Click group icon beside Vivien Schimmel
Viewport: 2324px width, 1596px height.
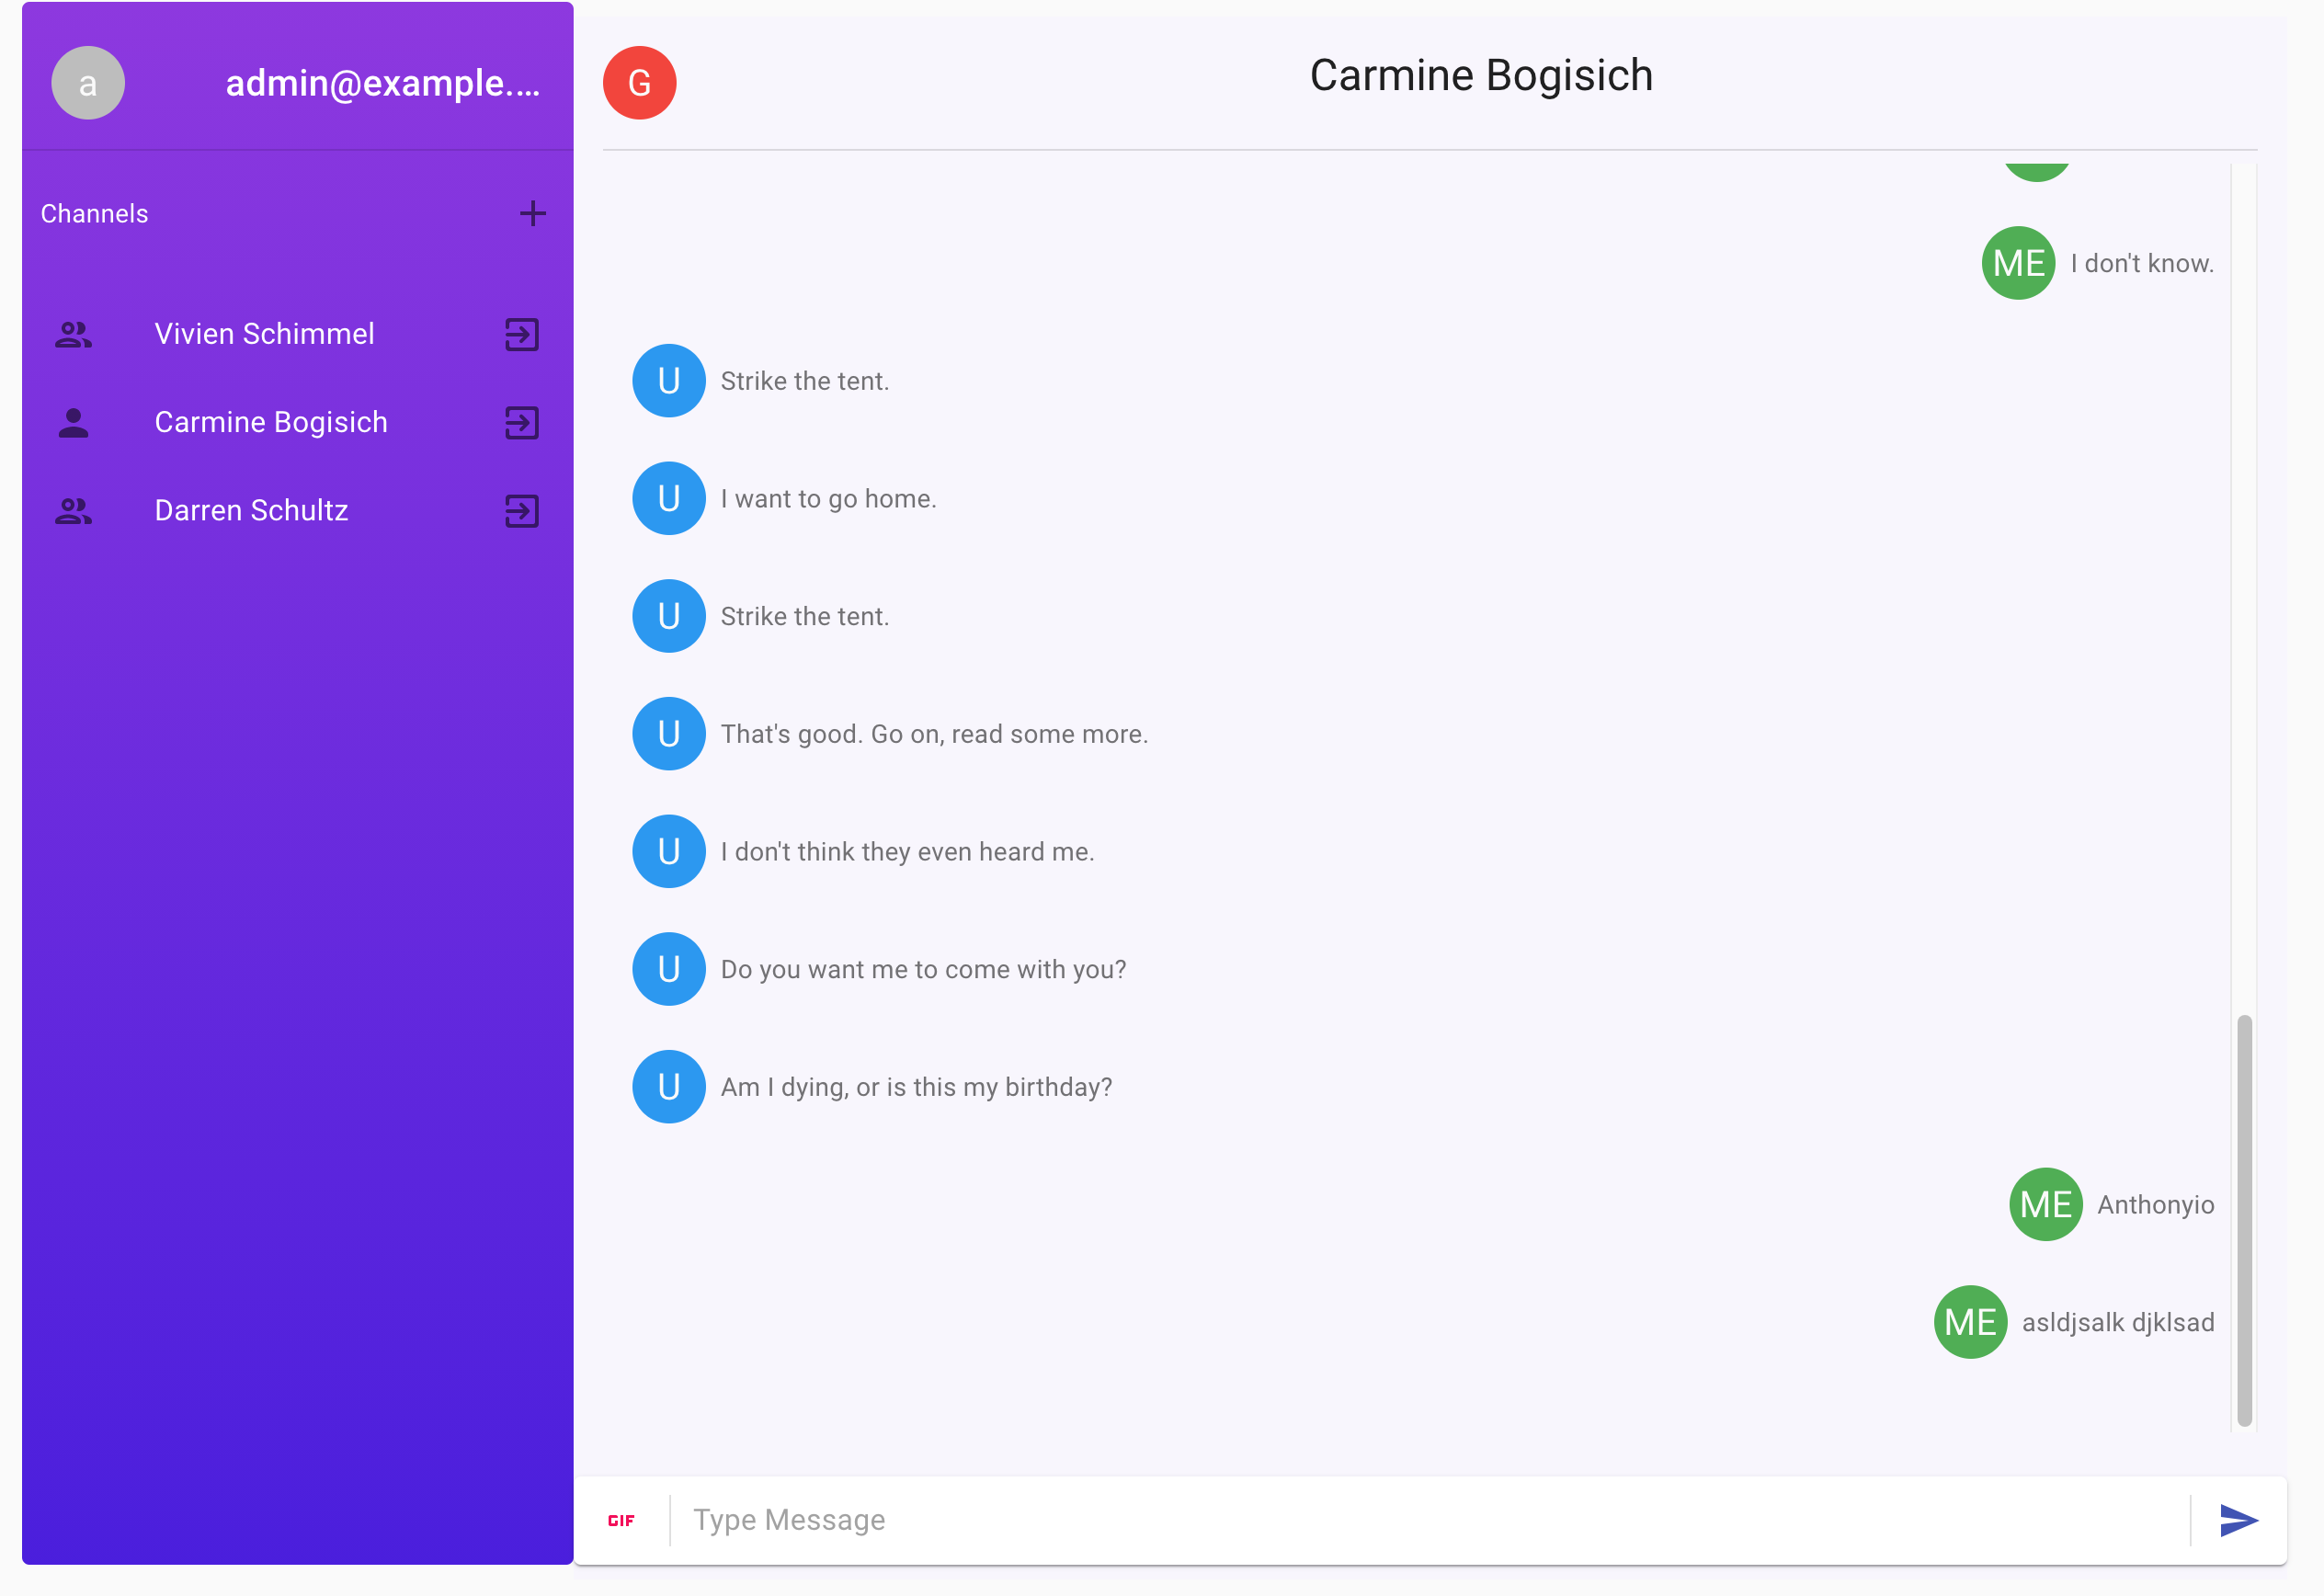[73, 334]
